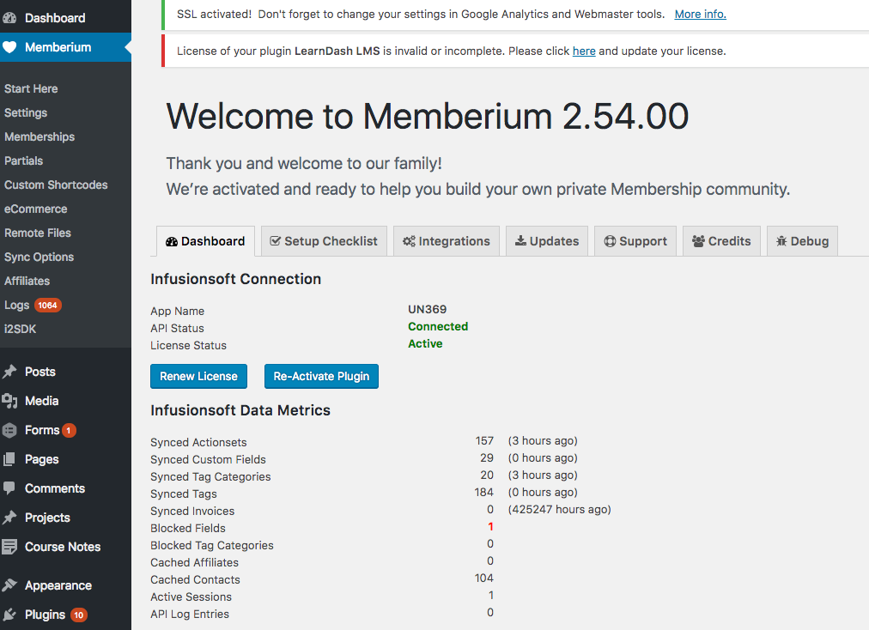This screenshot has height=630, width=869.
Task: Click the Active Sessions label
Action: (191, 597)
